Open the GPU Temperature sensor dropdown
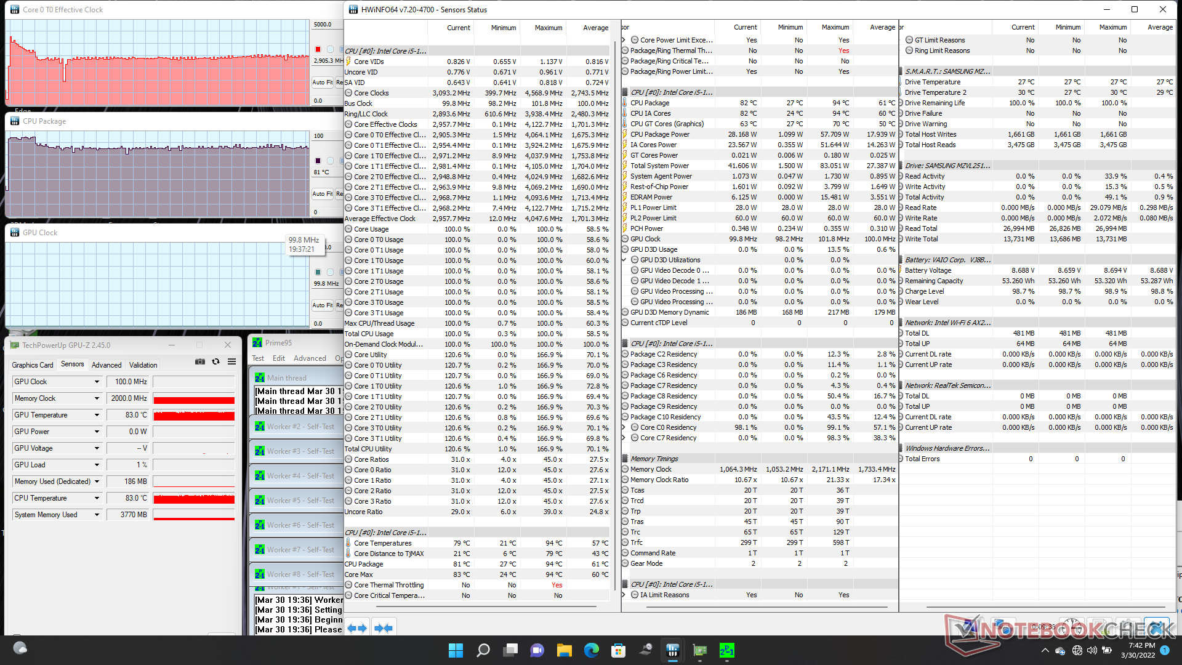Image resolution: width=1182 pixels, height=665 pixels. click(97, 416)
